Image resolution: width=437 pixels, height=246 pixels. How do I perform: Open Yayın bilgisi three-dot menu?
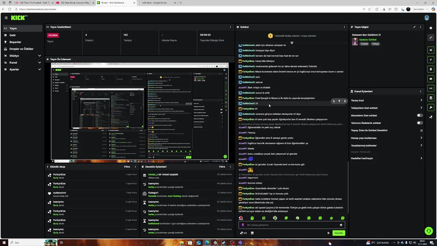[421, 27]
